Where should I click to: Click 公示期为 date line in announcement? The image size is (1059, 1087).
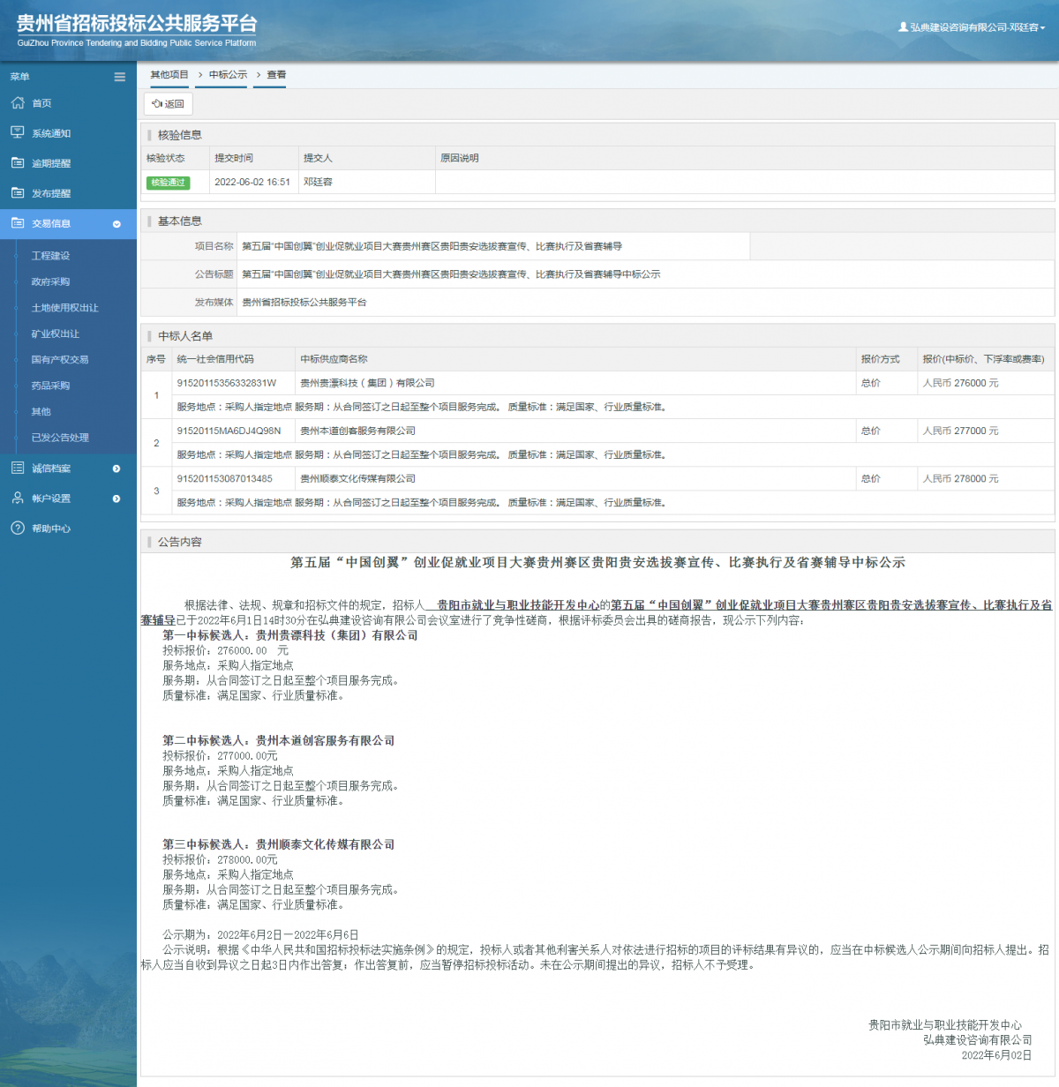tap(260, 934)
